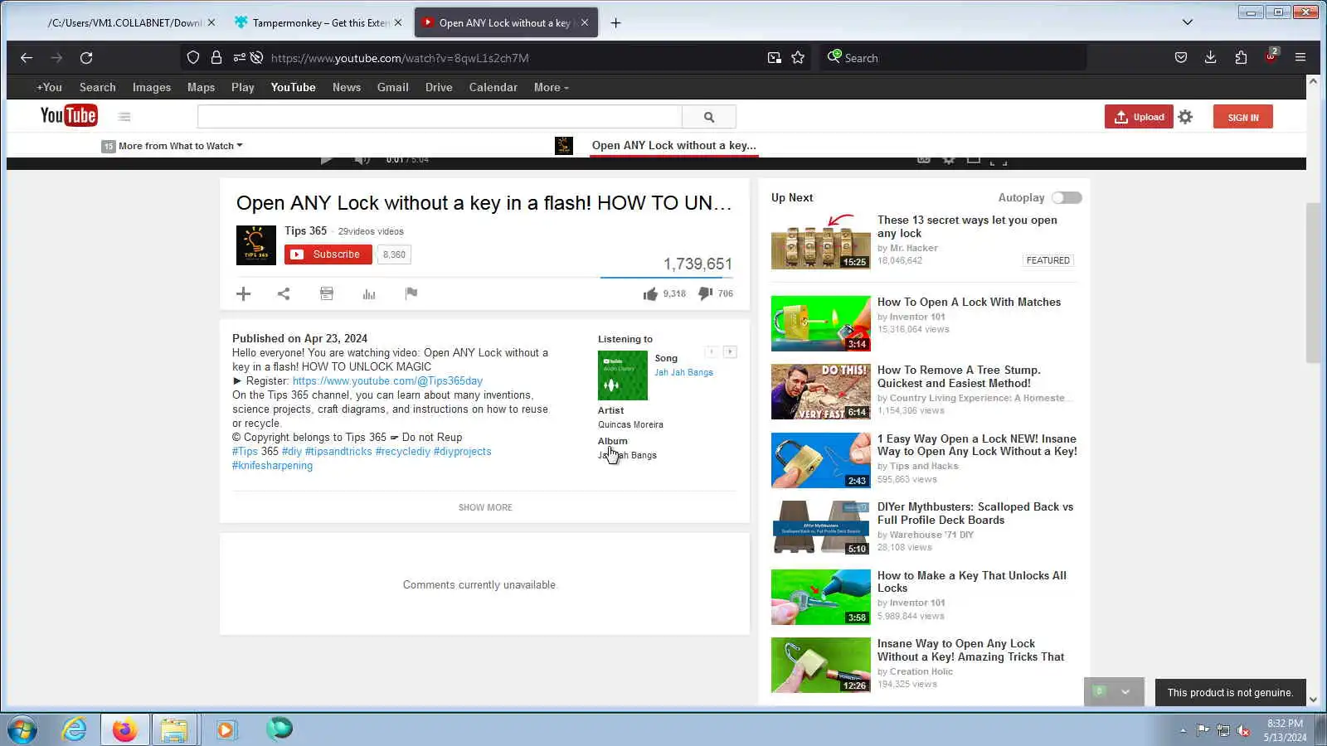Toggle the Autoplay switch

click(1067, 197)
